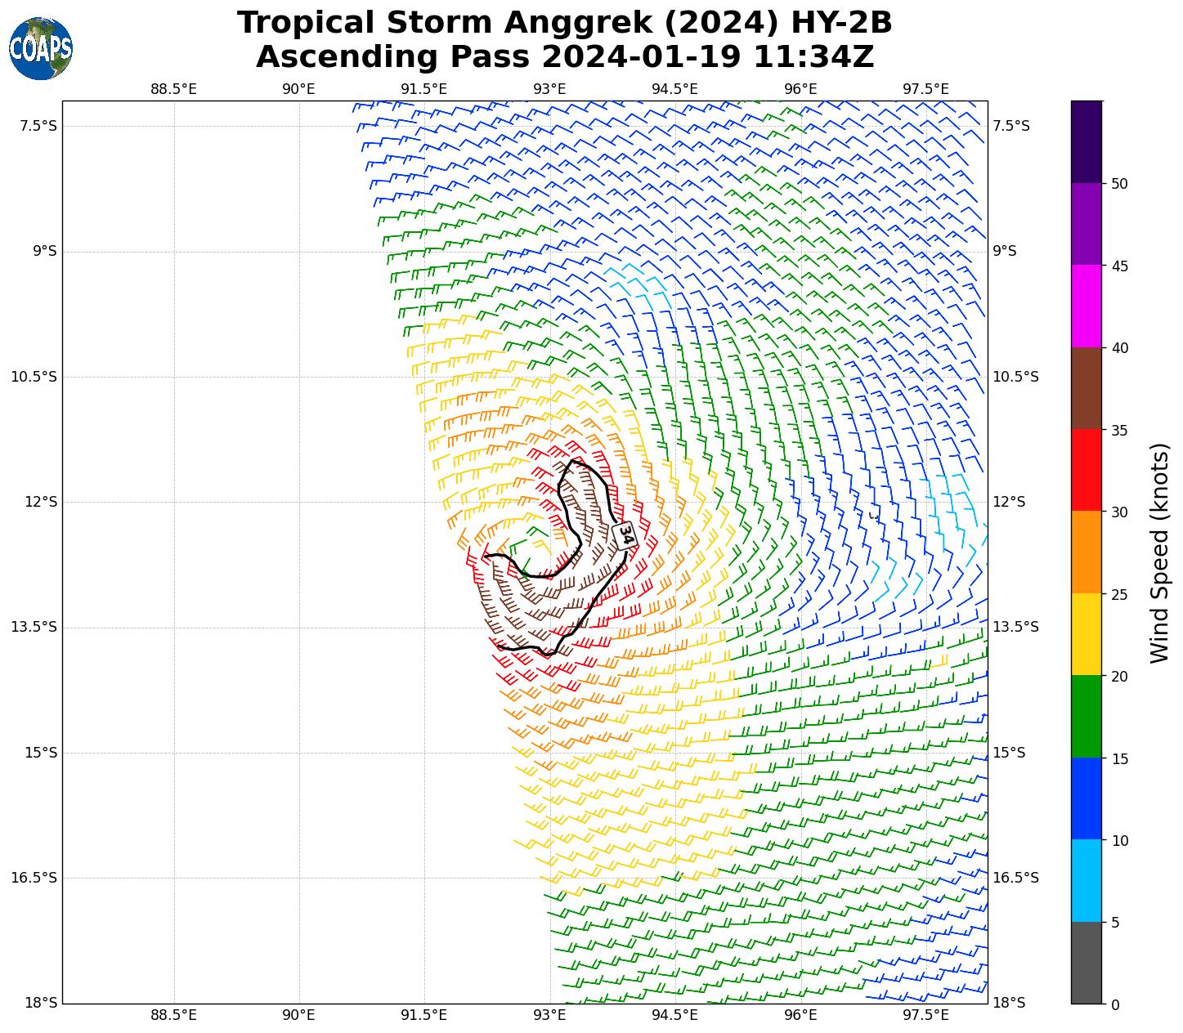This screenshot has height=1033, width=1183.
Task: Click the Tropical Storm Anggrek title text
Action: tap(564, 23)
